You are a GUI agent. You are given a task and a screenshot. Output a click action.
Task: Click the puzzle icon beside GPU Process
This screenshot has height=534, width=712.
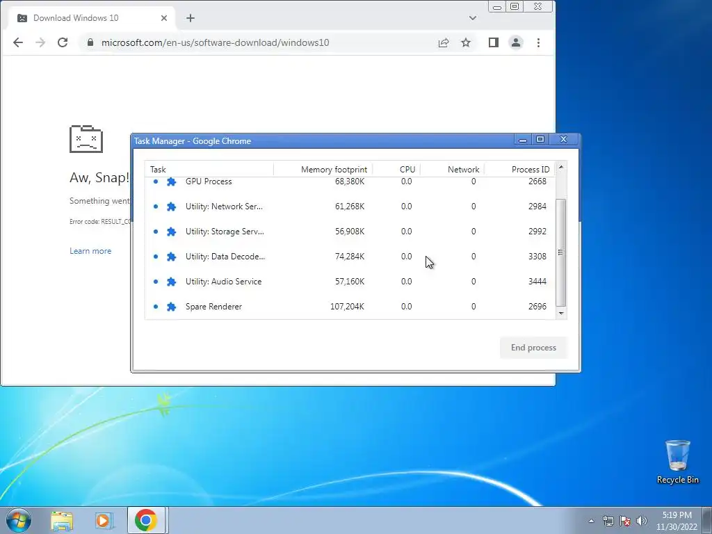point(171,181)
